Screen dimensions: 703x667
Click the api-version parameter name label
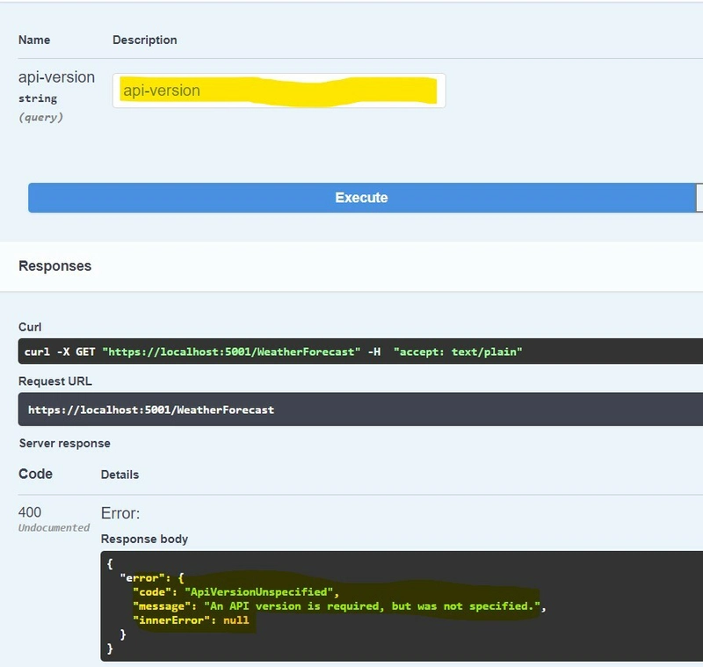56,77
